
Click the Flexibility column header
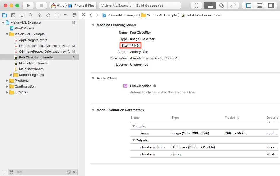pyautogui.click(x=232, y=118)
